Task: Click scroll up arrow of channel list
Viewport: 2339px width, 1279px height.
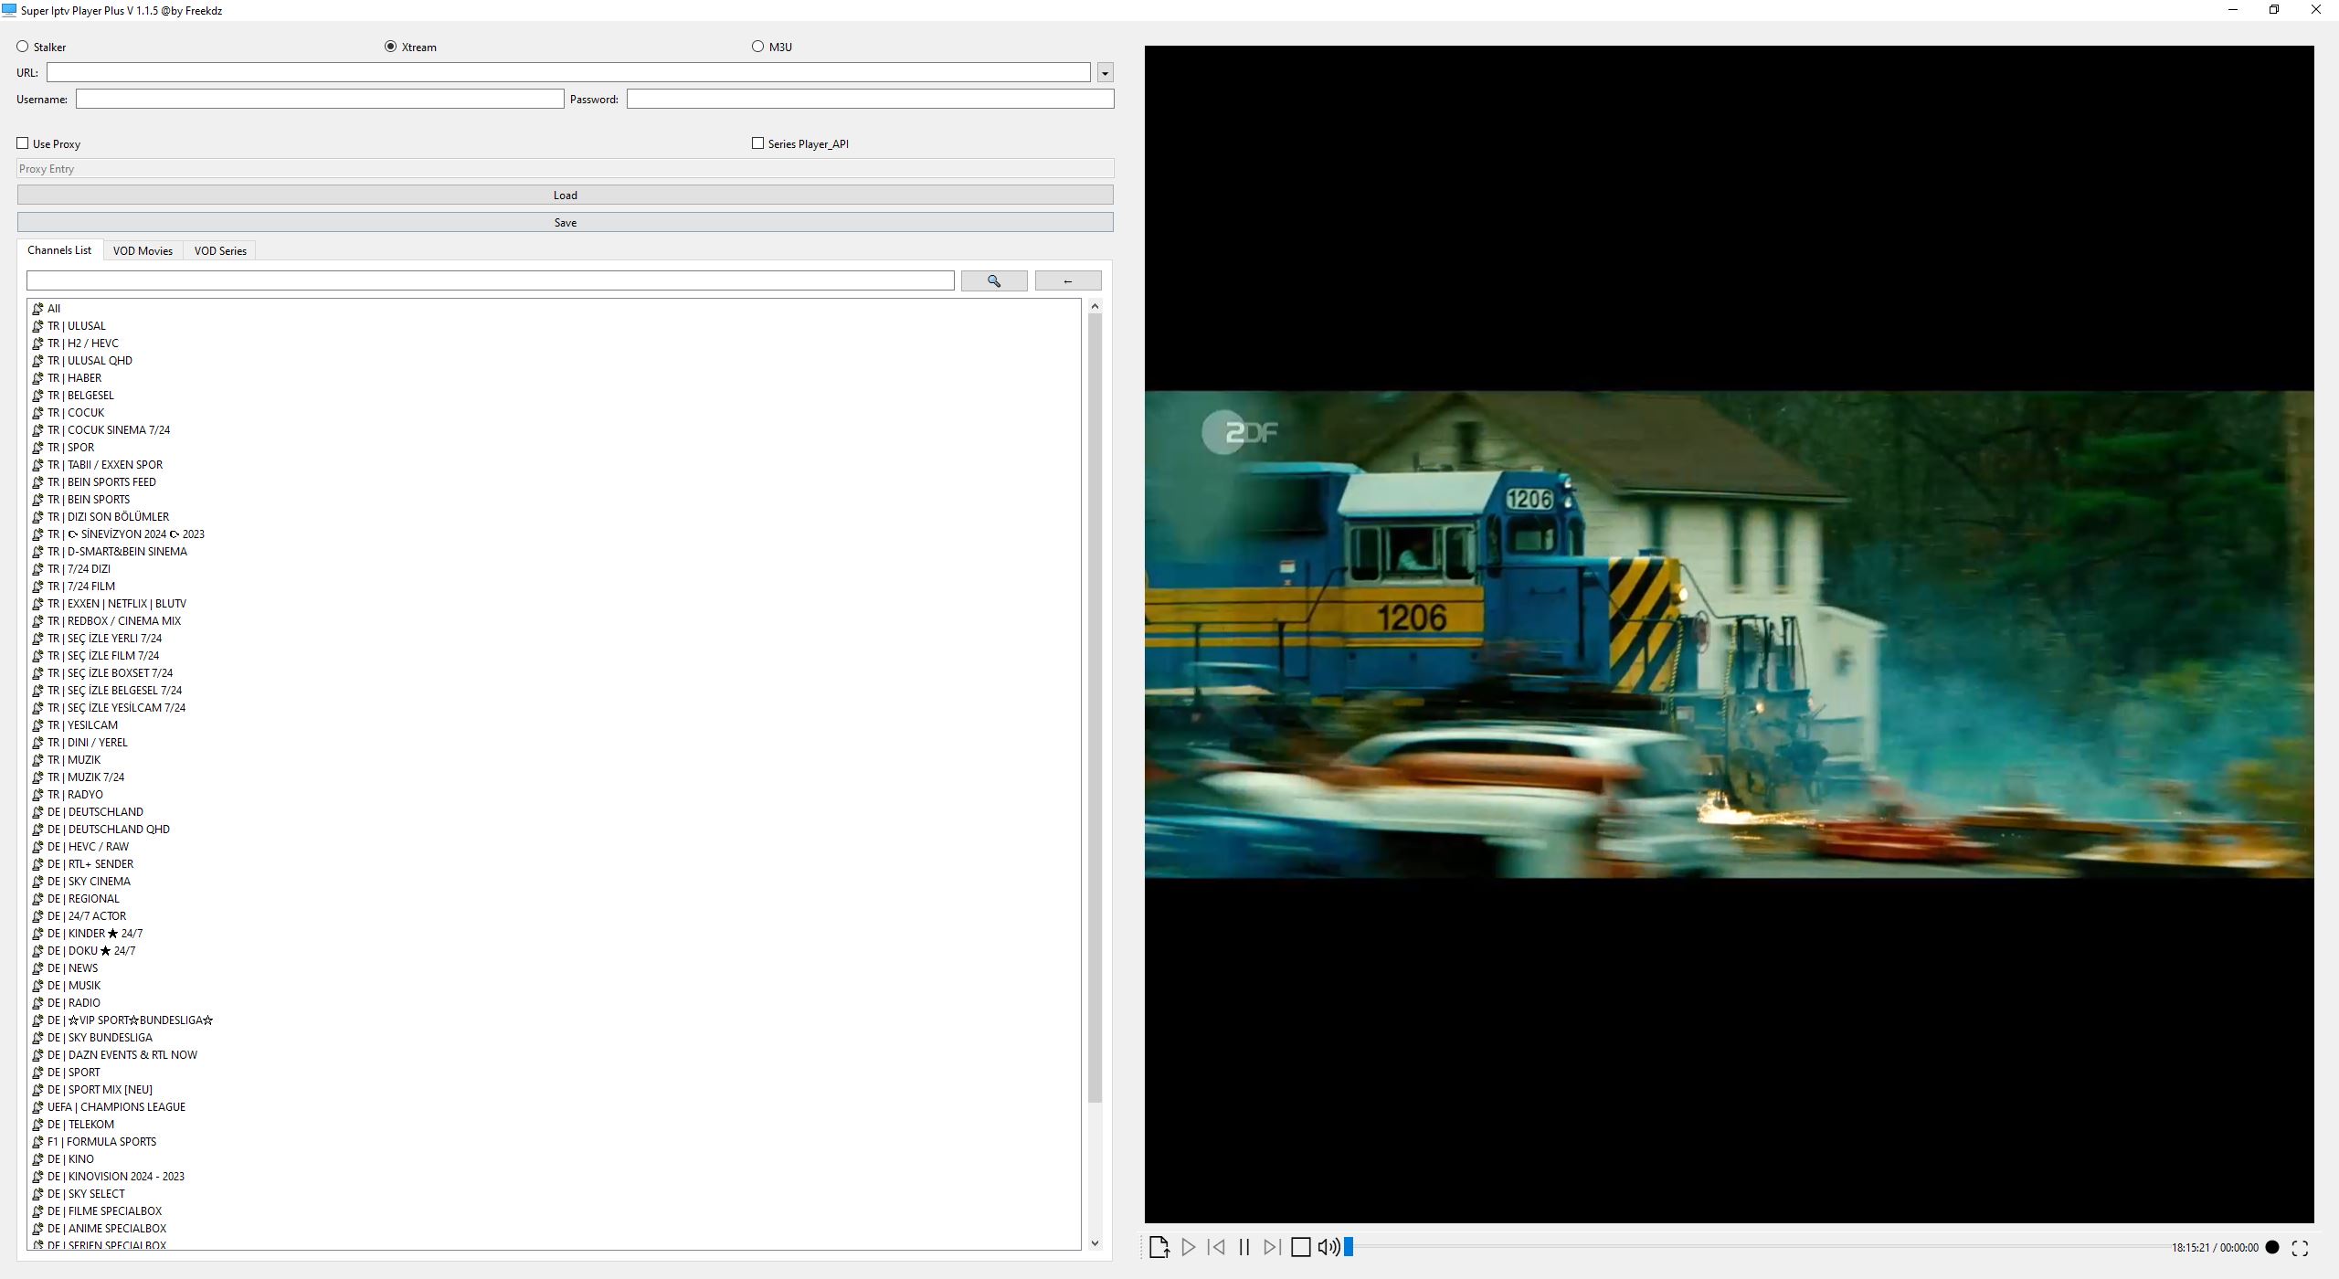Action: pos(1095,307)
